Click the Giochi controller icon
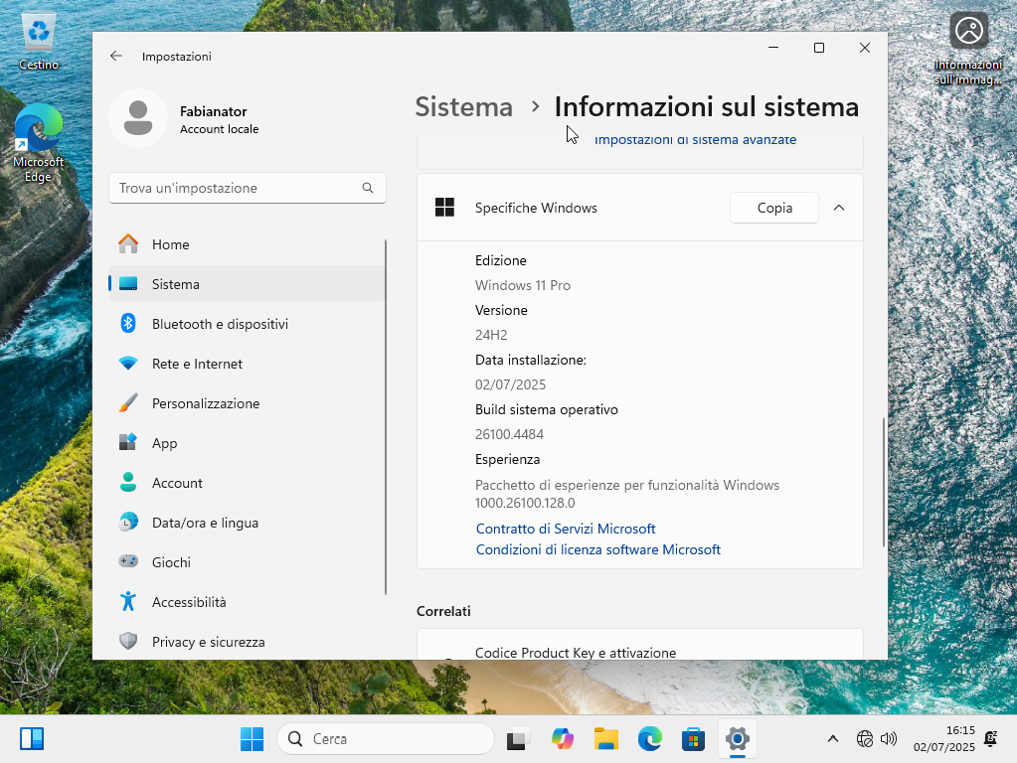The image size is (1017, 763). coord(128,561)
